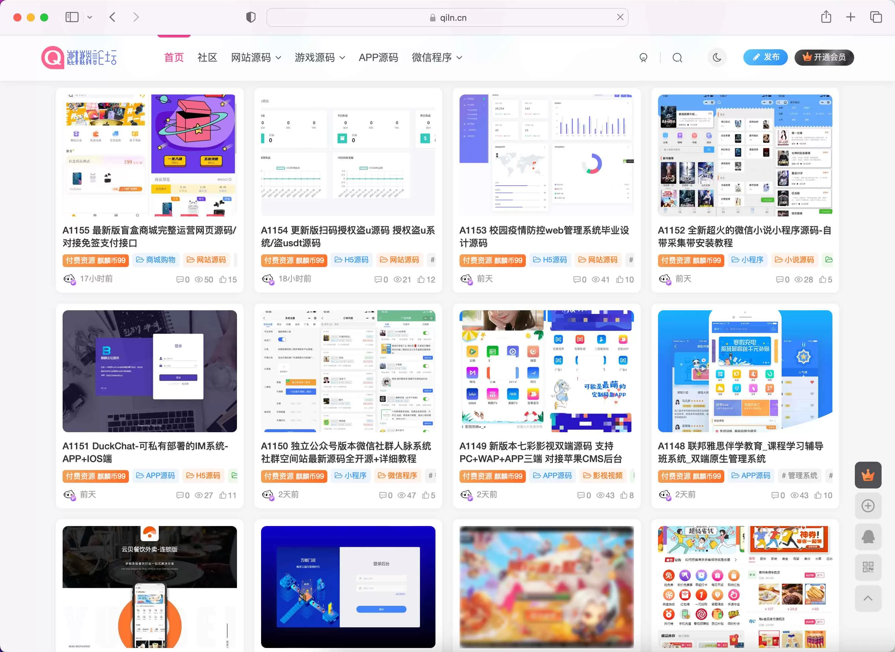This screenshot has width=895, height=652.
Task: Open A1152 微信小说小程序 post title
Action: click(x=744, y=237)
